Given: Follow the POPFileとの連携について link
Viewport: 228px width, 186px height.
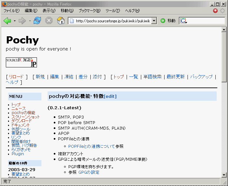Looking at the screenshot, I should (91, 146).
